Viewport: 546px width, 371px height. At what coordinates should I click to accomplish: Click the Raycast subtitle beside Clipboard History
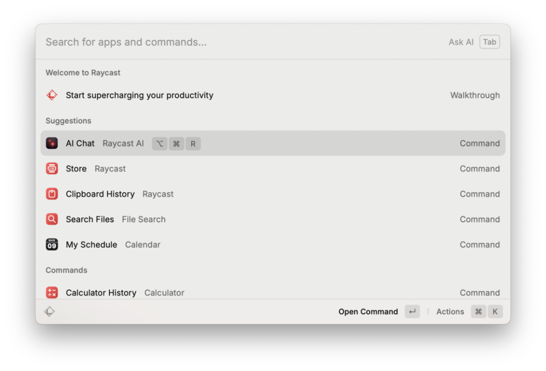click(x=158, y=194)
